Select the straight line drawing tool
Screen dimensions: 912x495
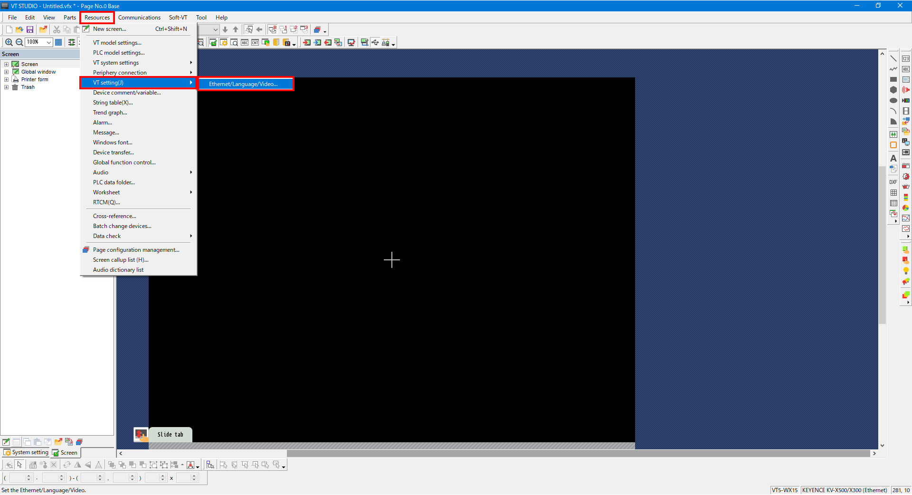893,58
